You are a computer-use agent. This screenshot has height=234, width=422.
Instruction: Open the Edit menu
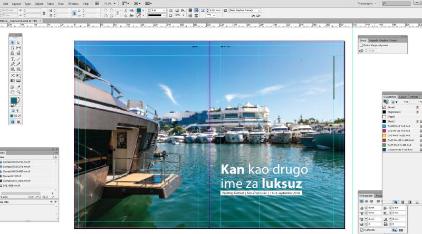(6, 4)
